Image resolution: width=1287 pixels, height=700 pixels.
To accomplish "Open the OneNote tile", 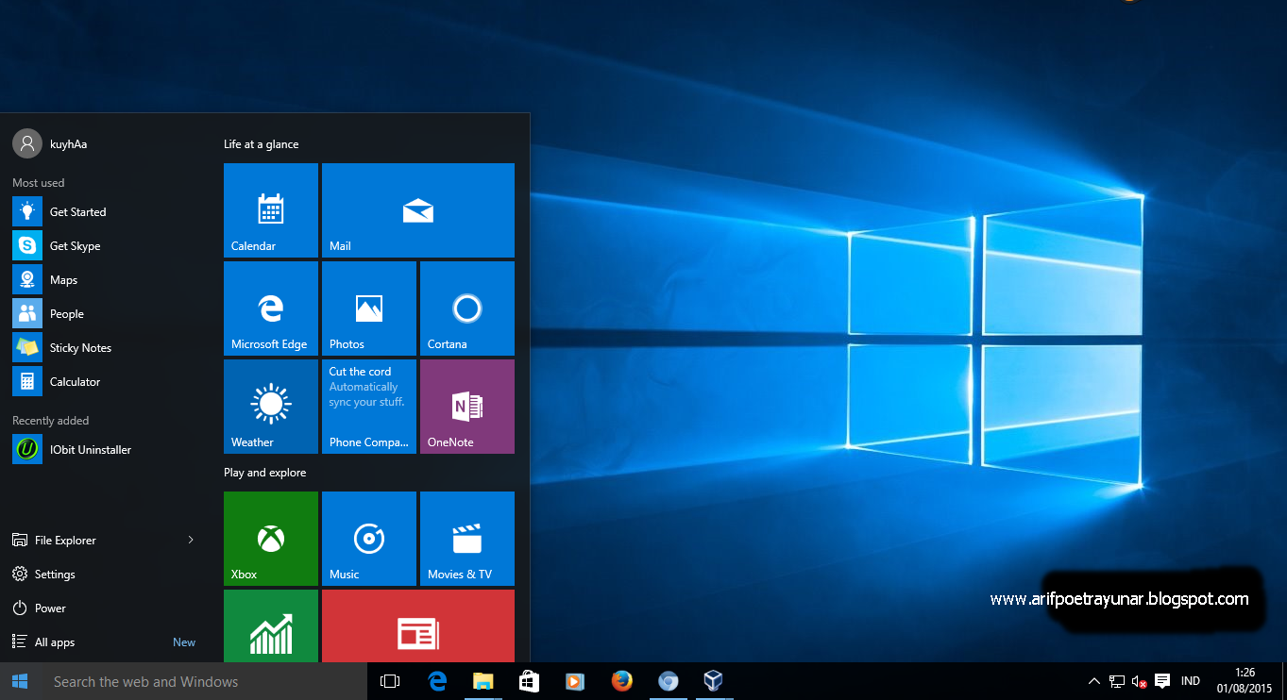I will (x=467, y=407).
